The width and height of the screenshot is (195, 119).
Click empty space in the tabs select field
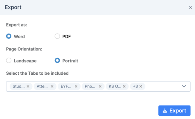tap(163, 86)
